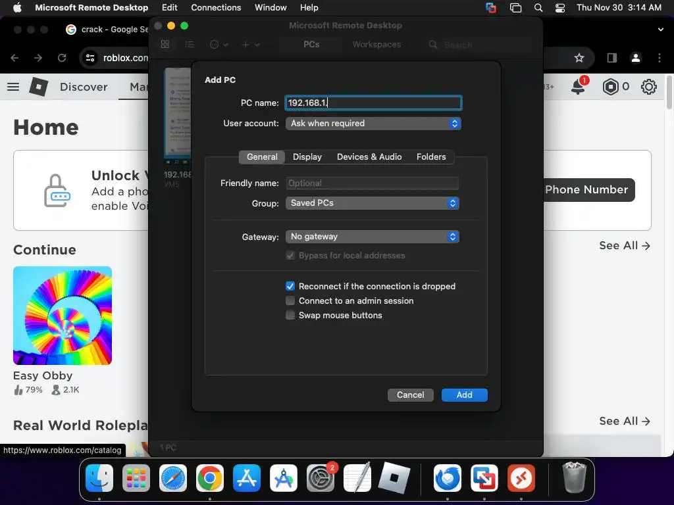
Task: Open Control Center in the menu bar
Action: click(560, 7)
